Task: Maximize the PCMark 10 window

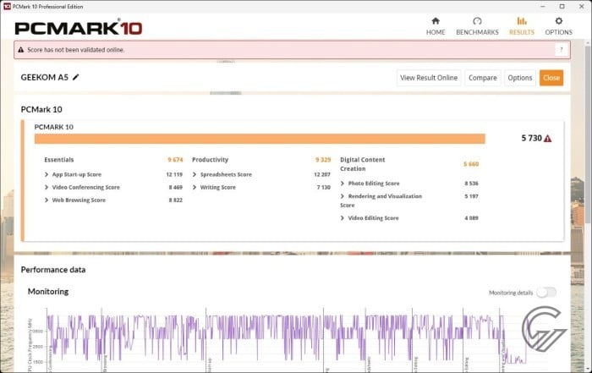Action: coord(562,7)
